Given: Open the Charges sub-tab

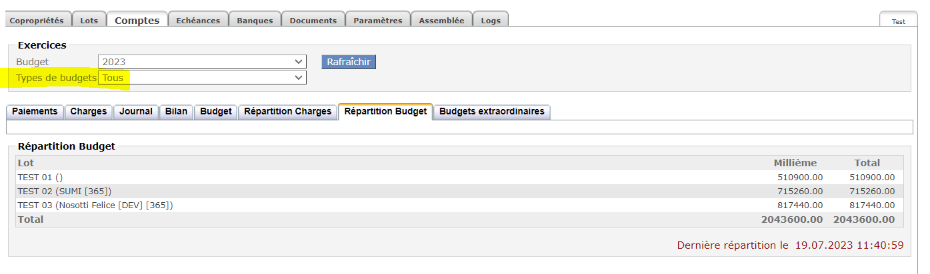Looking at the screenshot, I should (89, 112).
